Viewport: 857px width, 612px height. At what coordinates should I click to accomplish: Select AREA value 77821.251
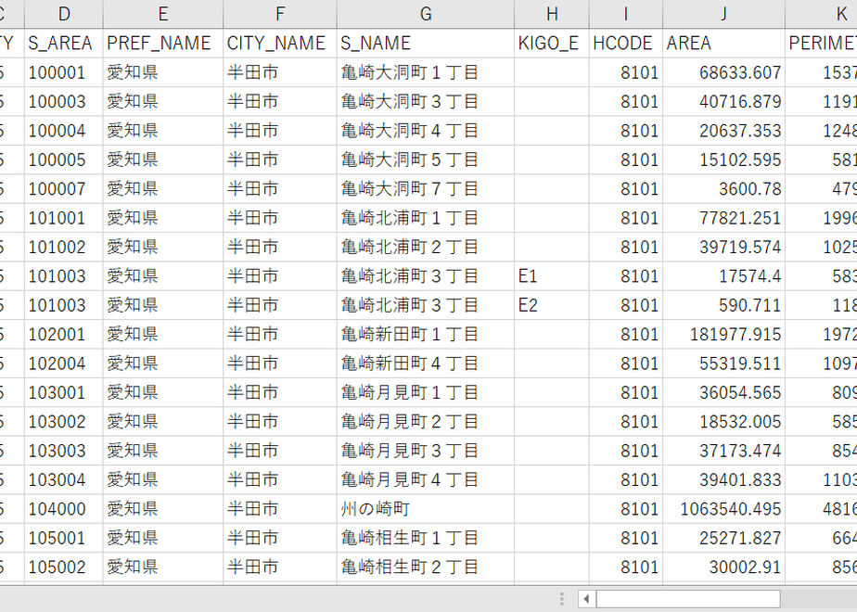(723, 218)
